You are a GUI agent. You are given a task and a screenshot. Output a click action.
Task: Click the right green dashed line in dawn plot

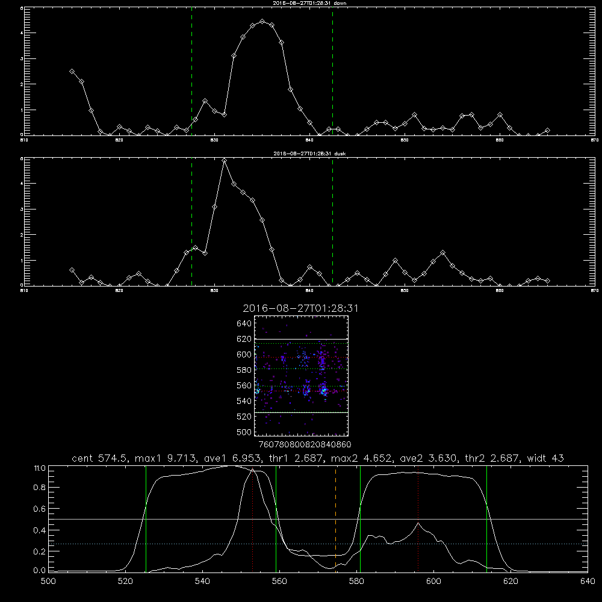(332, 71)
